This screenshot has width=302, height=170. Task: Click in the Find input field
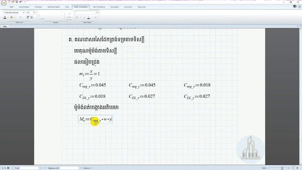[29, 168]
